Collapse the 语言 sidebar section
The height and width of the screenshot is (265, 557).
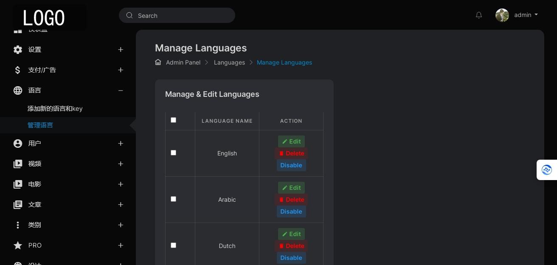pyautogui.click(x=121, y=90)
